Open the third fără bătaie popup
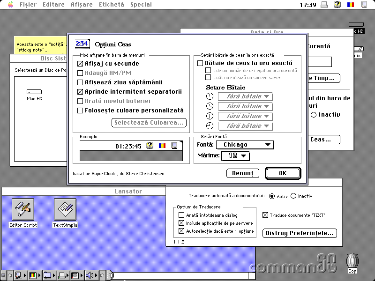Viewport: 375px width, 281px height. 245,116
